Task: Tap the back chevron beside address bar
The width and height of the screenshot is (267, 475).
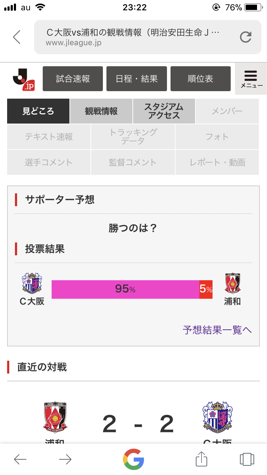Action: (x=17, y=37)
